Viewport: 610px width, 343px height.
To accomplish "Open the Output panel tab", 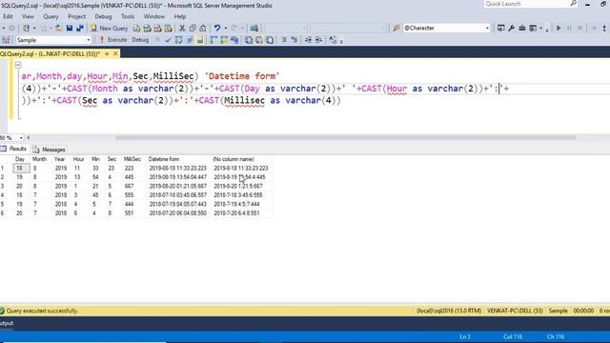I will [7, 323].
